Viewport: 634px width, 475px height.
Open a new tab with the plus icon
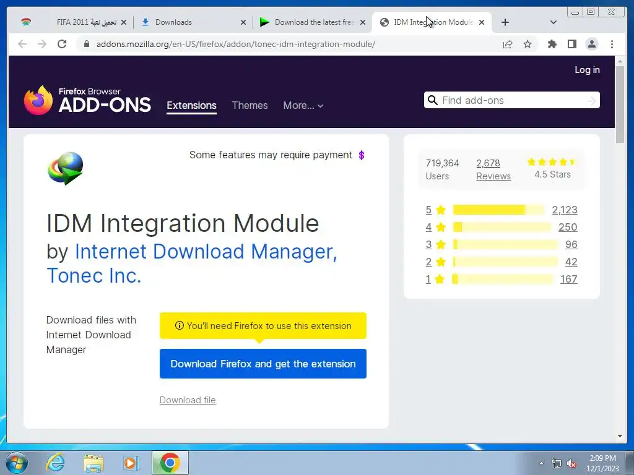tap(505, 22)
